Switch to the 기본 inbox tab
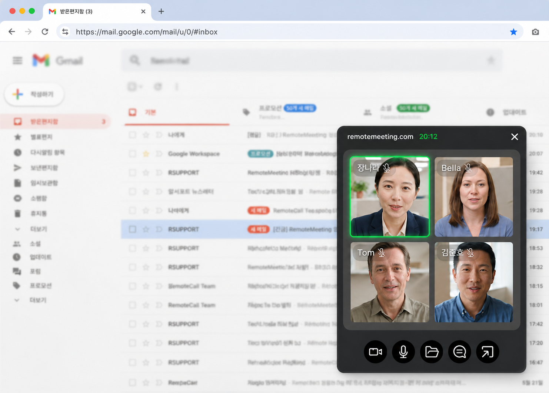549x393 pixels. pos(177,112)
